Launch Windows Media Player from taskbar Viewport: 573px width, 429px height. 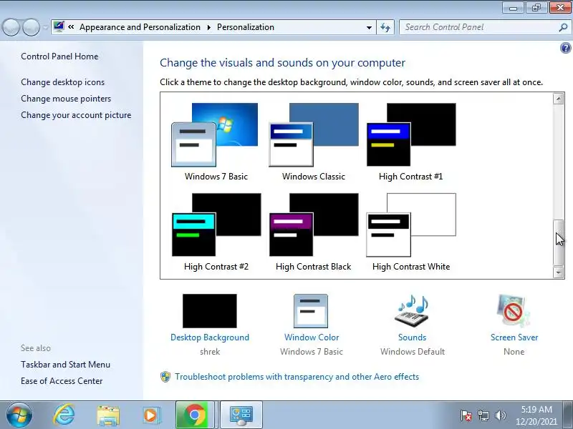(150, 415)
